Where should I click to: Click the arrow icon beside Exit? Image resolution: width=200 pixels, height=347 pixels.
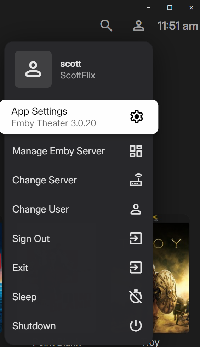point(136,268)
